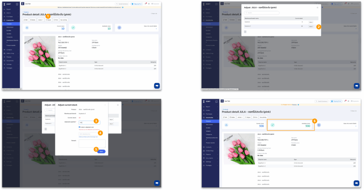
Task: Expand Report menu on the stock 10 page
Action: 9,9
